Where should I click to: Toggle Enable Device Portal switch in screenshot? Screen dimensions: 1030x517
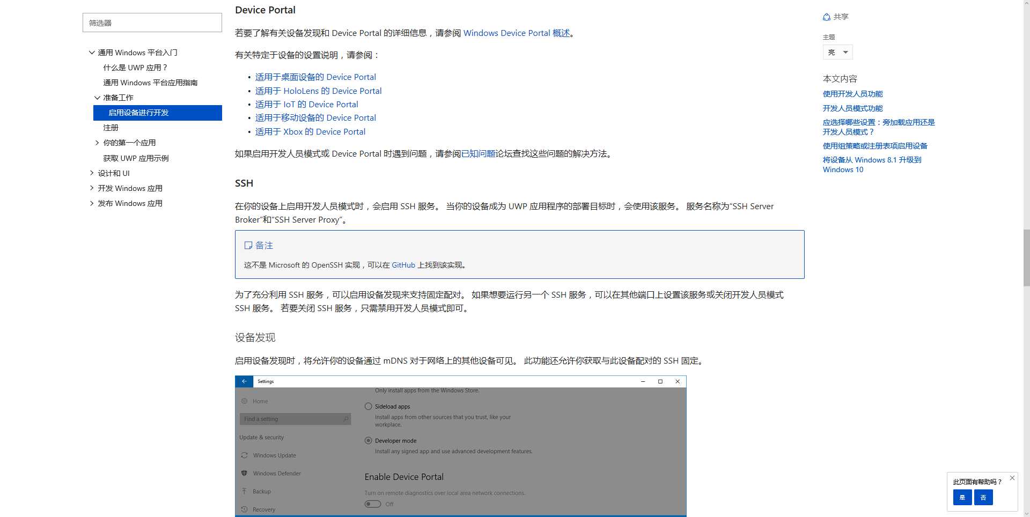coord(373,504)
